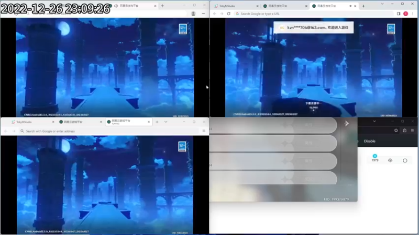Close the TobyMStudio tab in Chrome

pyautogui.click(x=257, y=6)
